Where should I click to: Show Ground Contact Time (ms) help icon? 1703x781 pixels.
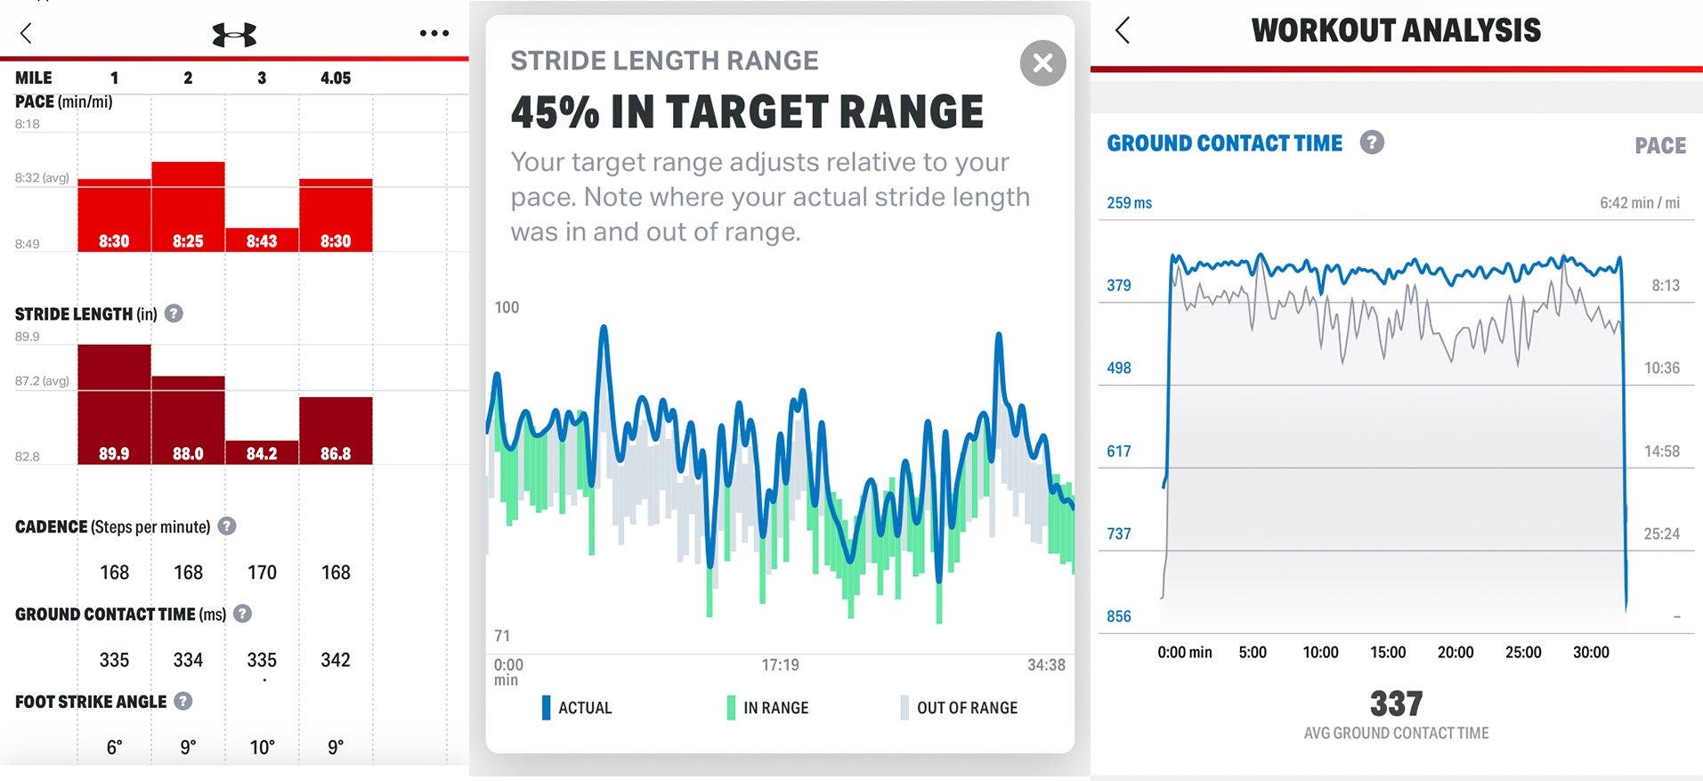(x=242, y=614)
